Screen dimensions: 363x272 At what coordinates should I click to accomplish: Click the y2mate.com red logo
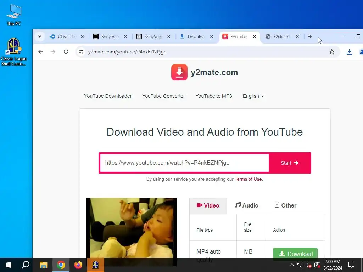click(x=179, y=72)
